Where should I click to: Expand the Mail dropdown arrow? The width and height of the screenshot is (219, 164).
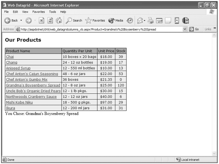pyautogui.click(x=145, y=21)
